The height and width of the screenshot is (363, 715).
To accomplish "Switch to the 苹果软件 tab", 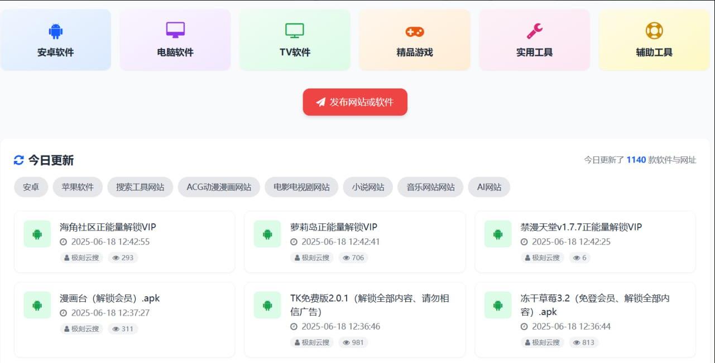I will [x=77, y=187].
